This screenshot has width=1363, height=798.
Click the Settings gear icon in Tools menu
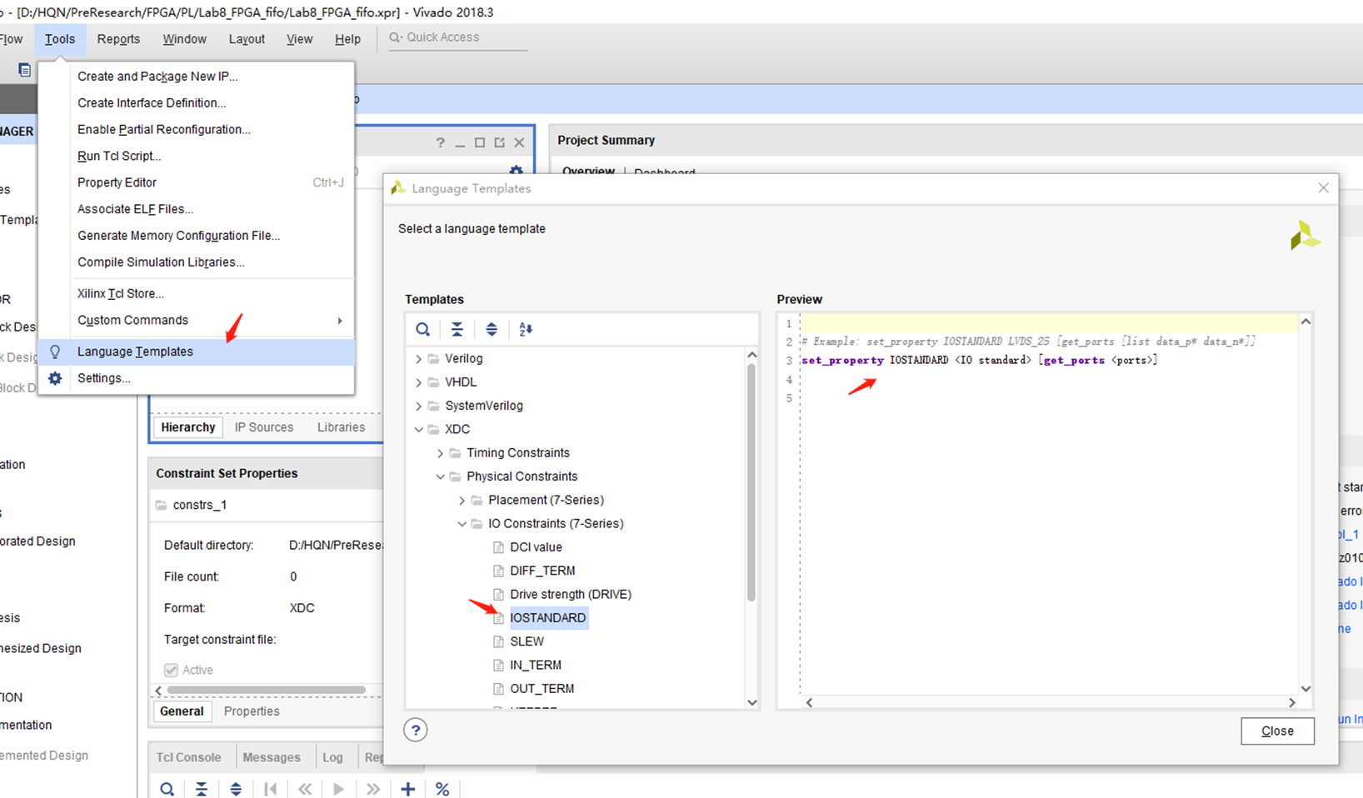coord(55,378)
